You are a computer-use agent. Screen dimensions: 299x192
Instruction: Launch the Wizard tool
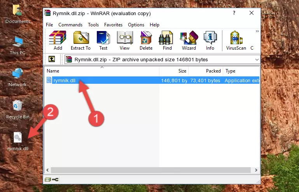189,40
